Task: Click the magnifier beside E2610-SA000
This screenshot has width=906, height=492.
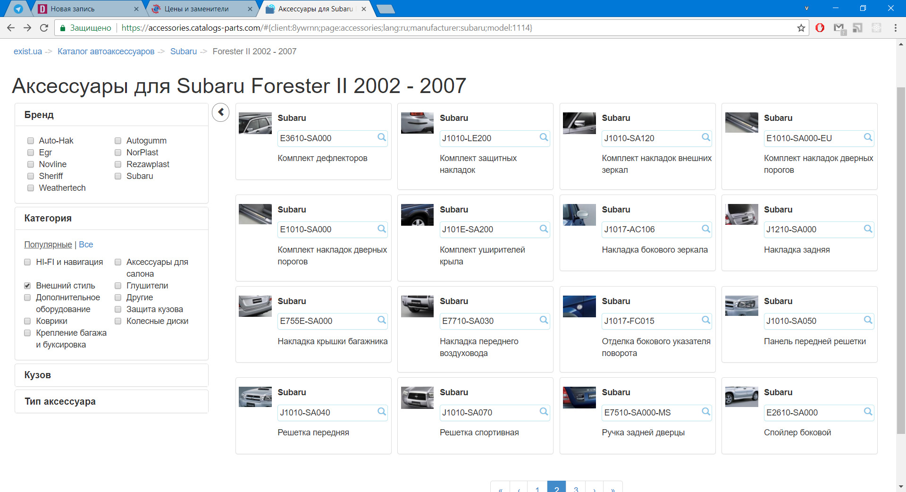Action: point(868,412)
